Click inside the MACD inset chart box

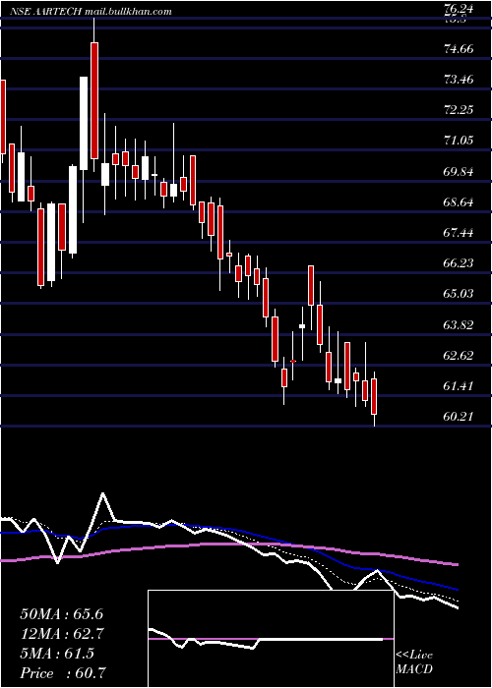pos(271,639)
